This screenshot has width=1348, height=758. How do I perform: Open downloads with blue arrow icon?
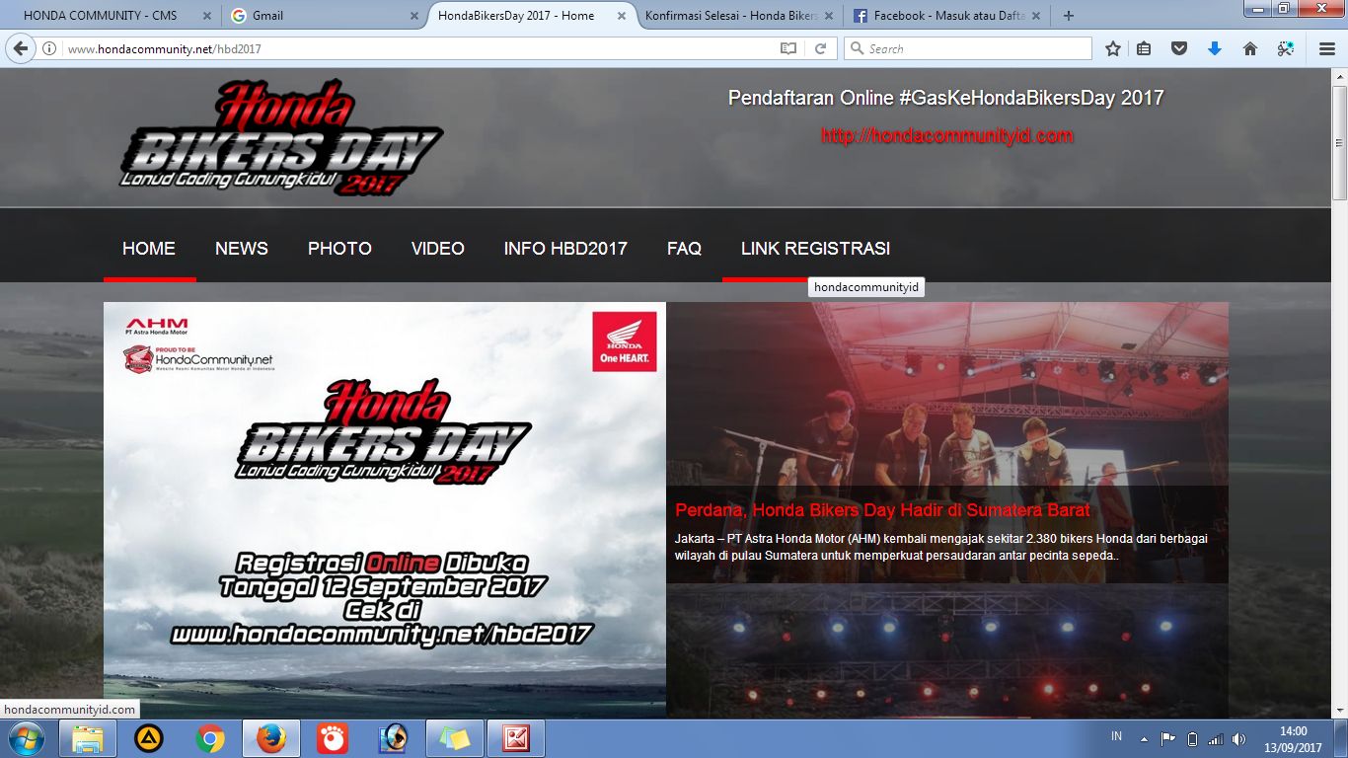[x=1215, y=48]
